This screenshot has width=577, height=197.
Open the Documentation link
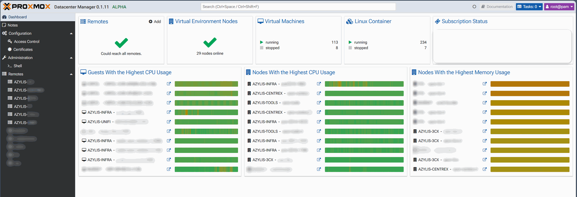pyautogui.click(x=497, y=7)
